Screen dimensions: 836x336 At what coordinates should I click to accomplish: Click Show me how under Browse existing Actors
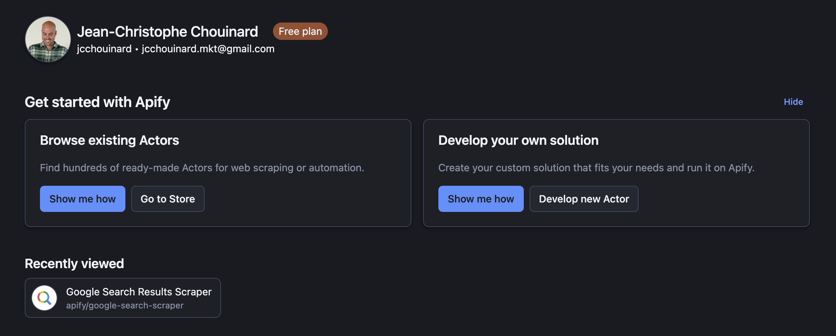[83, 199]
